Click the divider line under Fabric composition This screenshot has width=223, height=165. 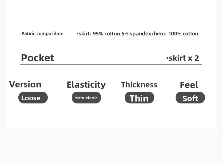(x=111, y=40)
